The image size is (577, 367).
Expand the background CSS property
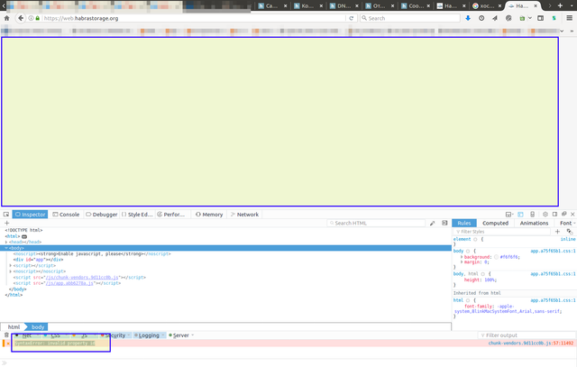click(462, 257)
